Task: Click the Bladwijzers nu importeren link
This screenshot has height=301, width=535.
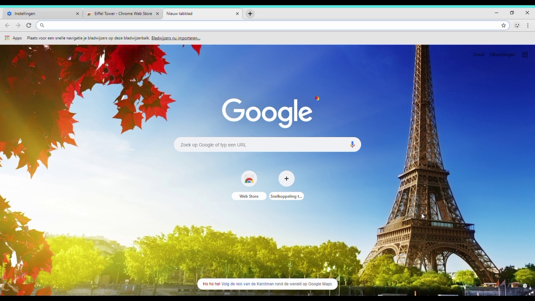Action: point(176,38)
